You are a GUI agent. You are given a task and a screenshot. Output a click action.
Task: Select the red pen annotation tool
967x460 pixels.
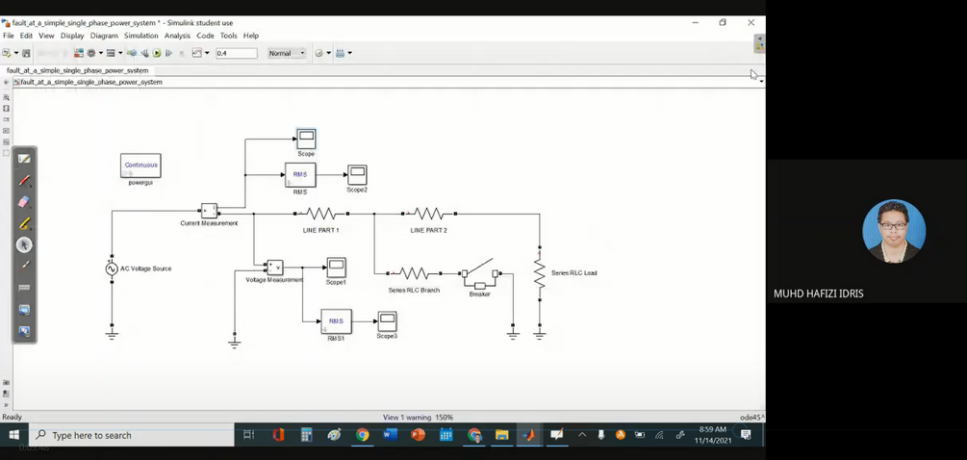tap(24, 181)
